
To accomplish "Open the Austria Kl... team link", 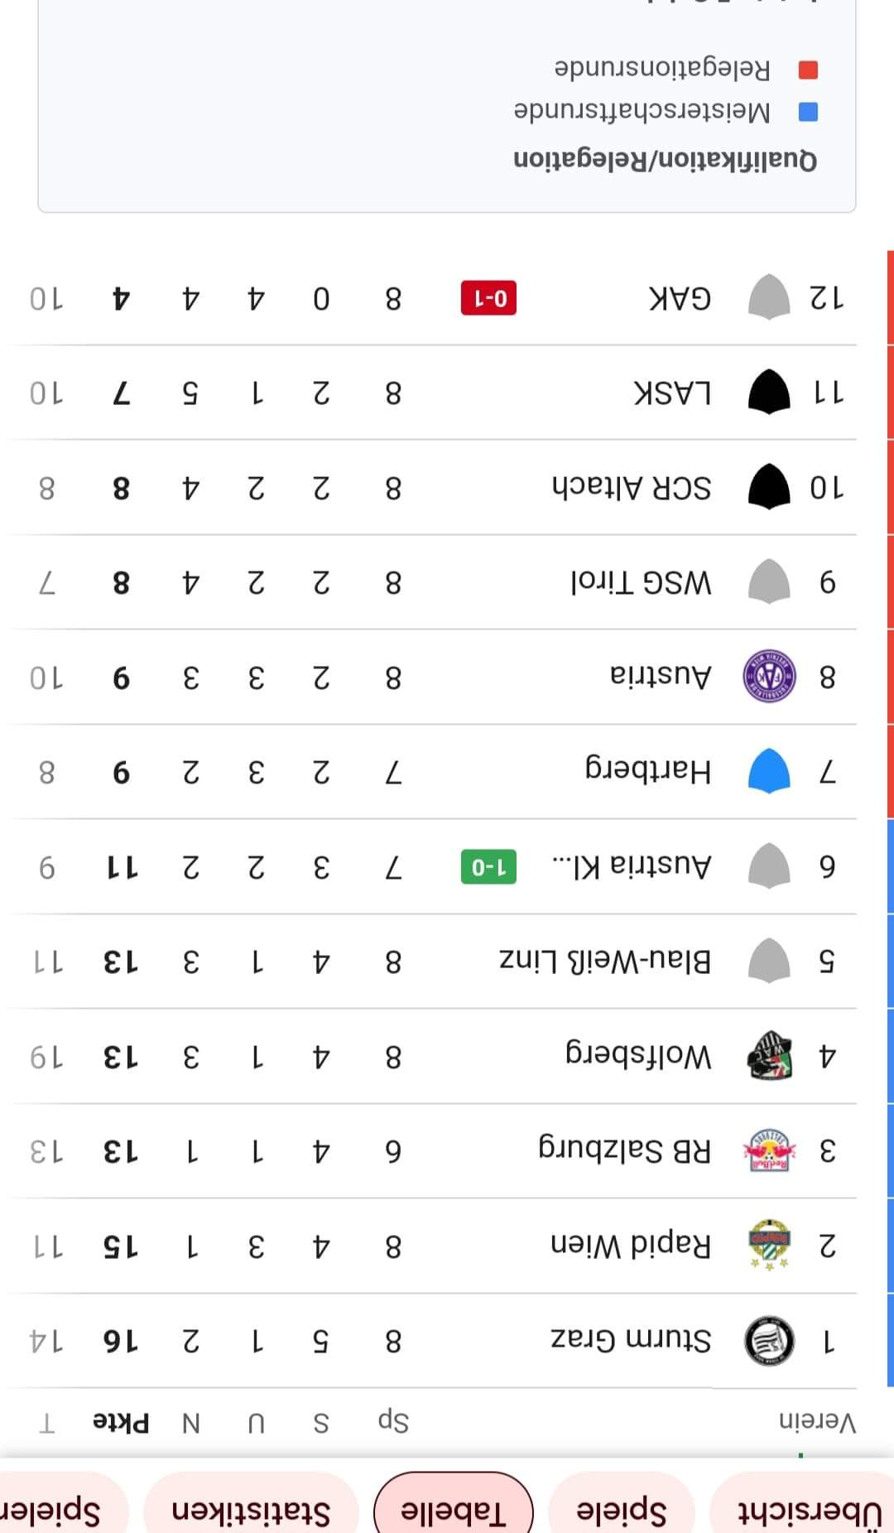I will (x=632, y=866).
